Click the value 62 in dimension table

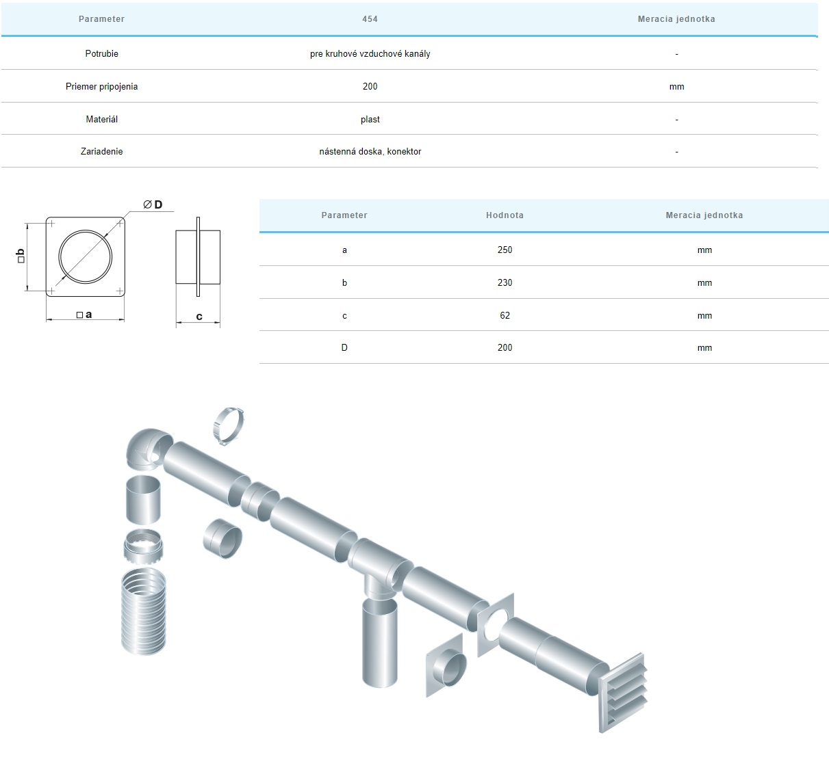(x=505, y=315)
